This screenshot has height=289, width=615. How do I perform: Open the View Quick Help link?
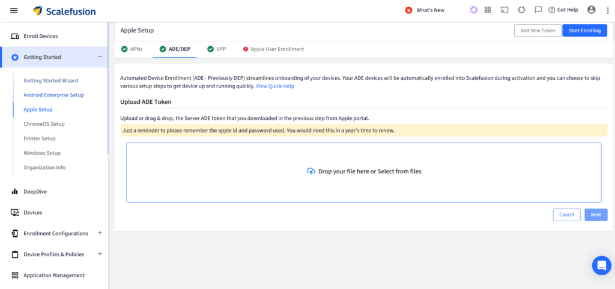coord(275,86)
